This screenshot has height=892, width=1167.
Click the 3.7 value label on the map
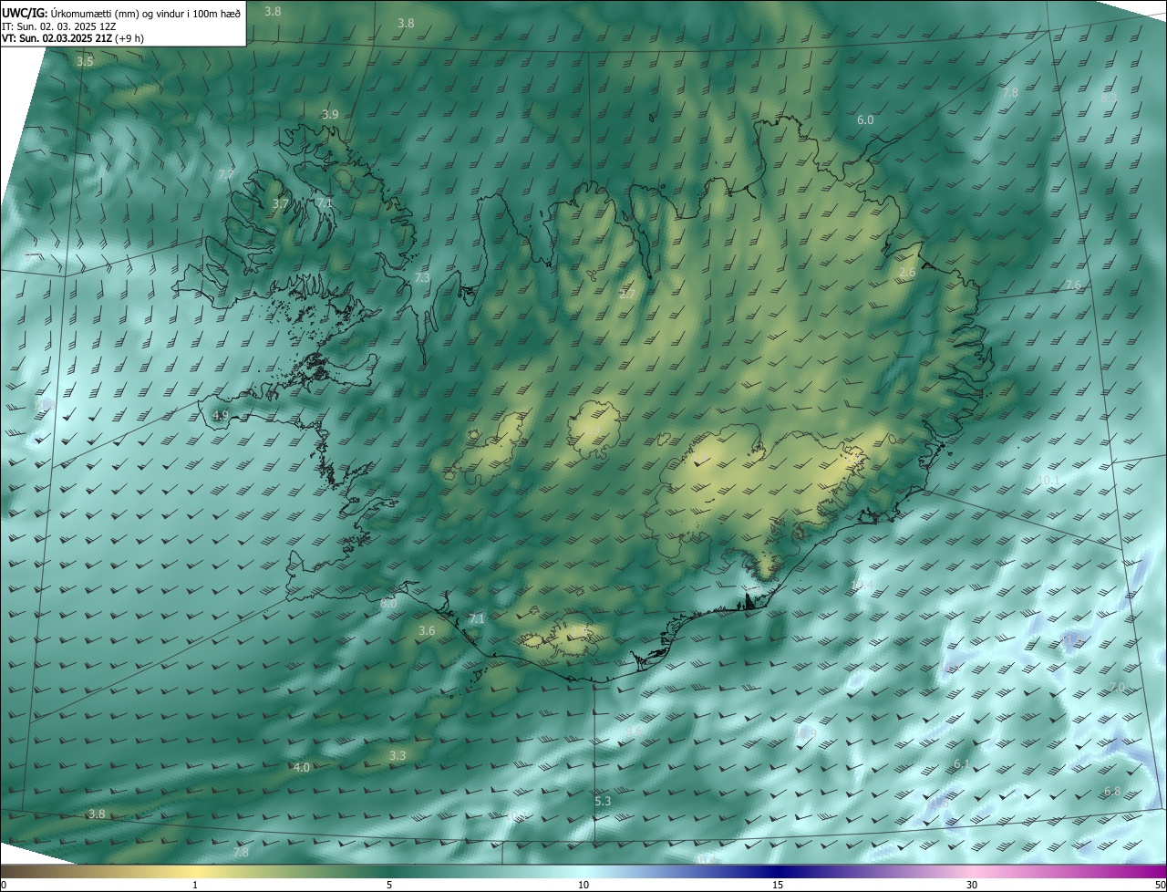[280, 204]
